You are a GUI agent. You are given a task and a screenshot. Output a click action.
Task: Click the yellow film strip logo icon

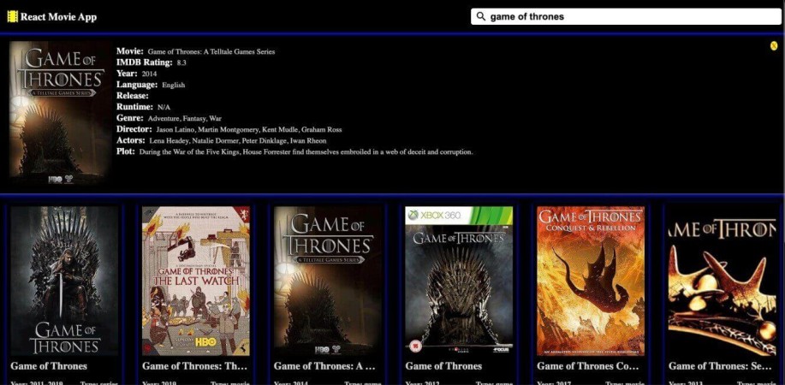12,16
